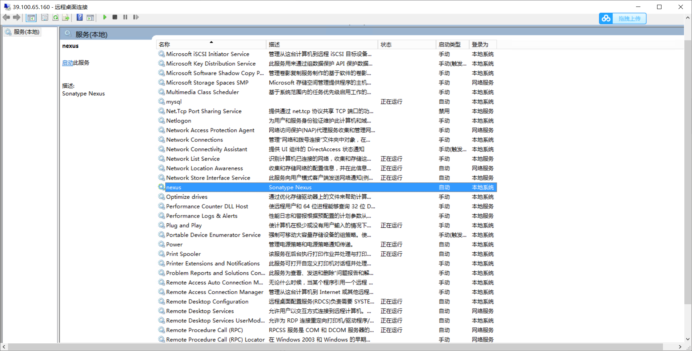Click the 正在运行 status of mysql

(x=391, y=102)
